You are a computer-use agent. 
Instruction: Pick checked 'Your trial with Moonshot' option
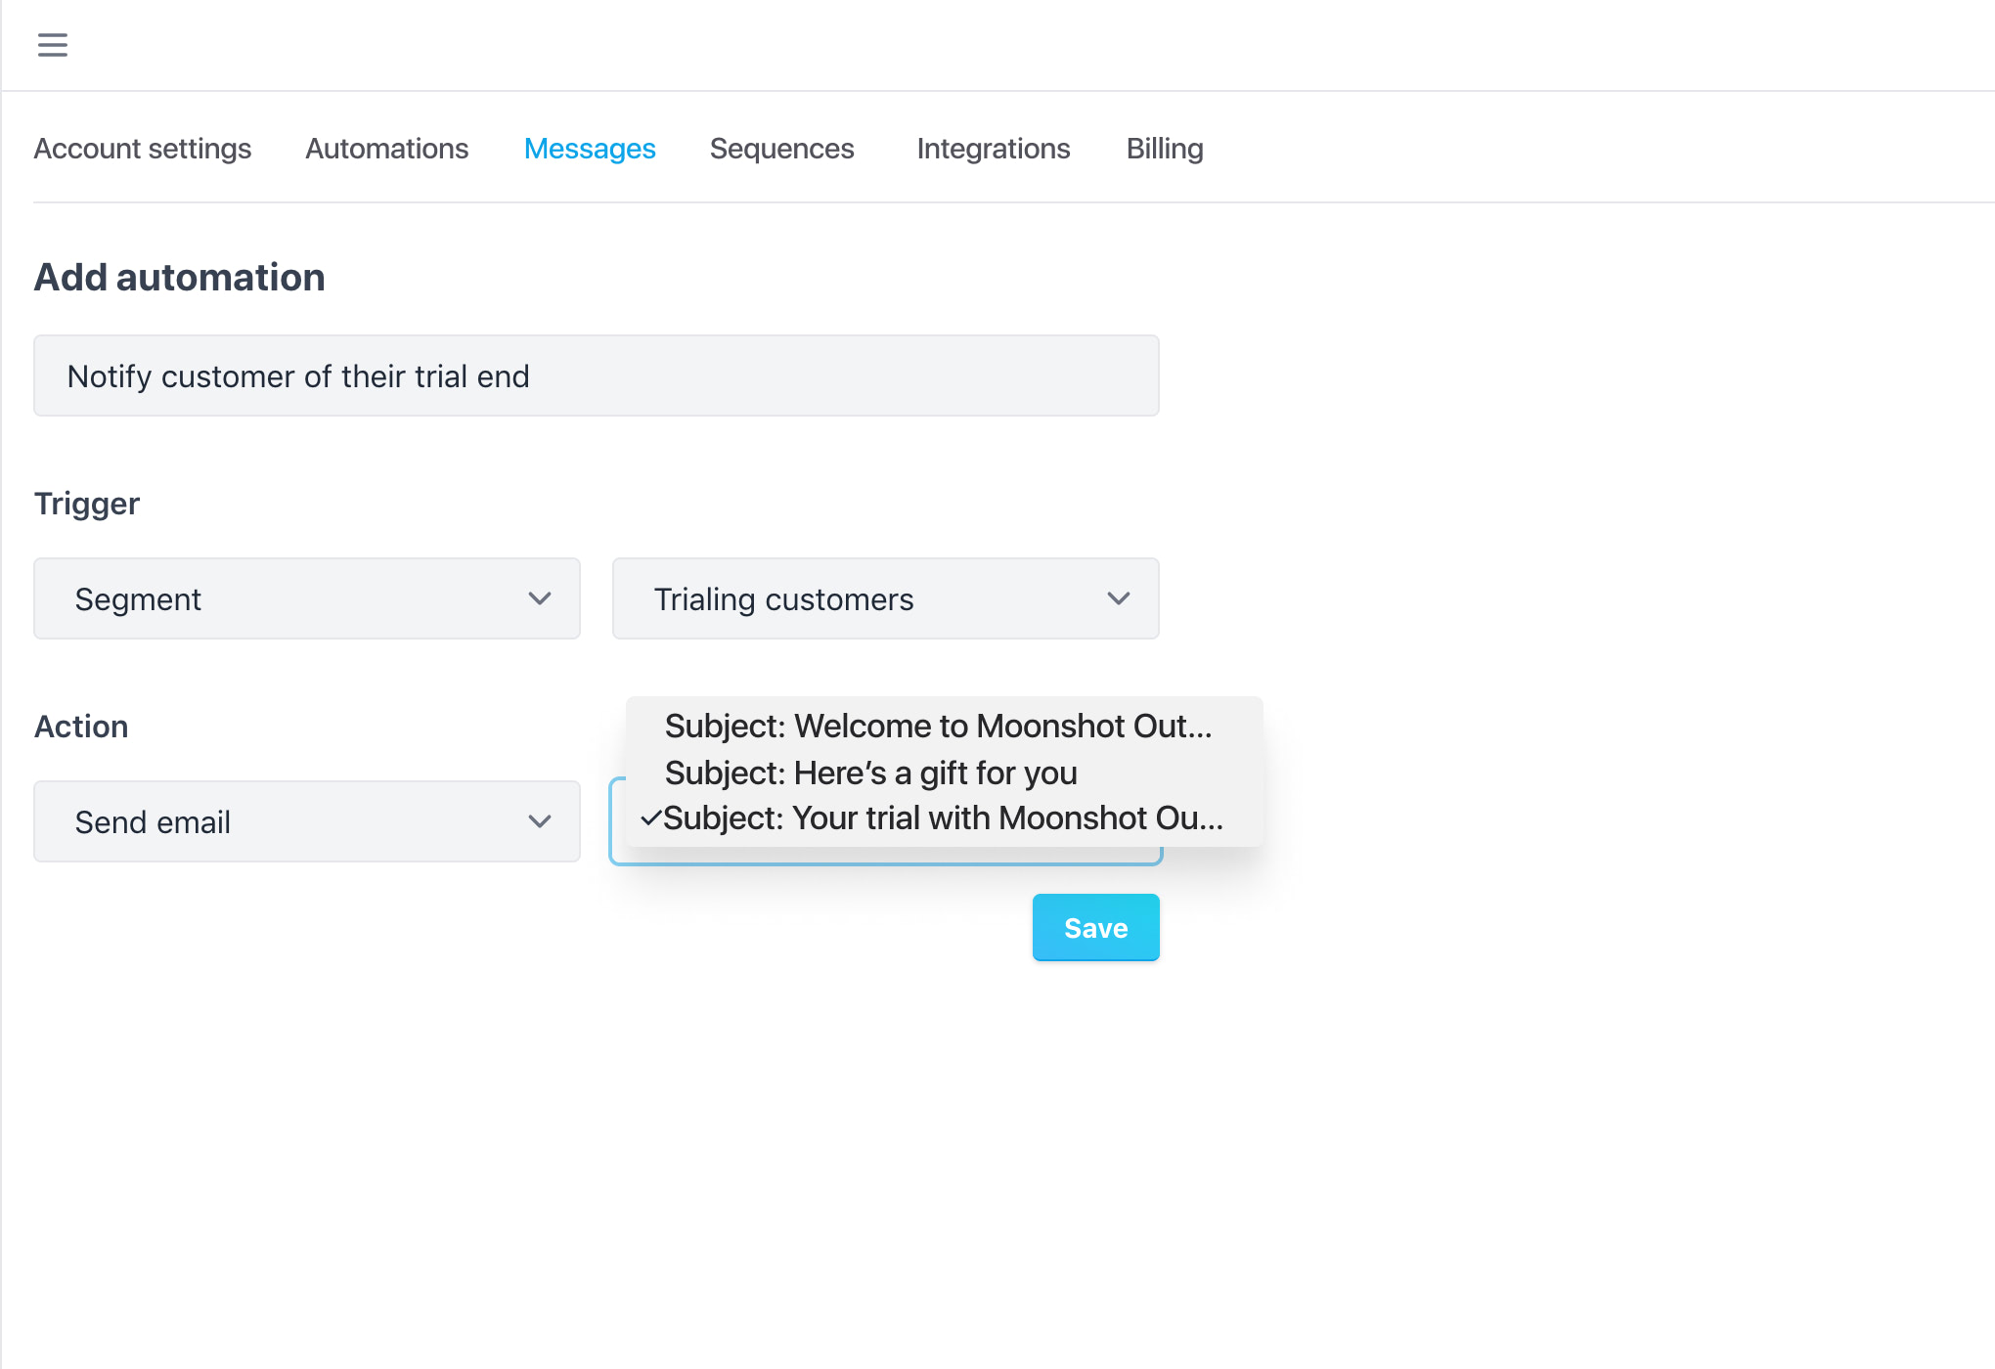tap(943, 817)
